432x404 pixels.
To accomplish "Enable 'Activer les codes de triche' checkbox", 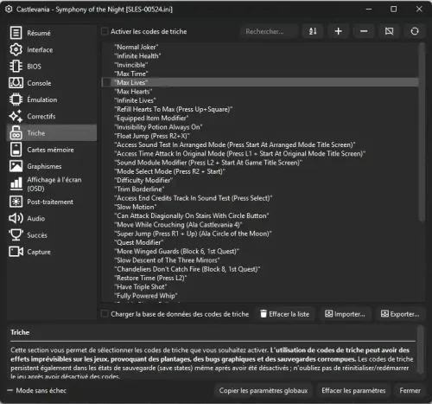I will pyautogui.click(x=105, y=31).
